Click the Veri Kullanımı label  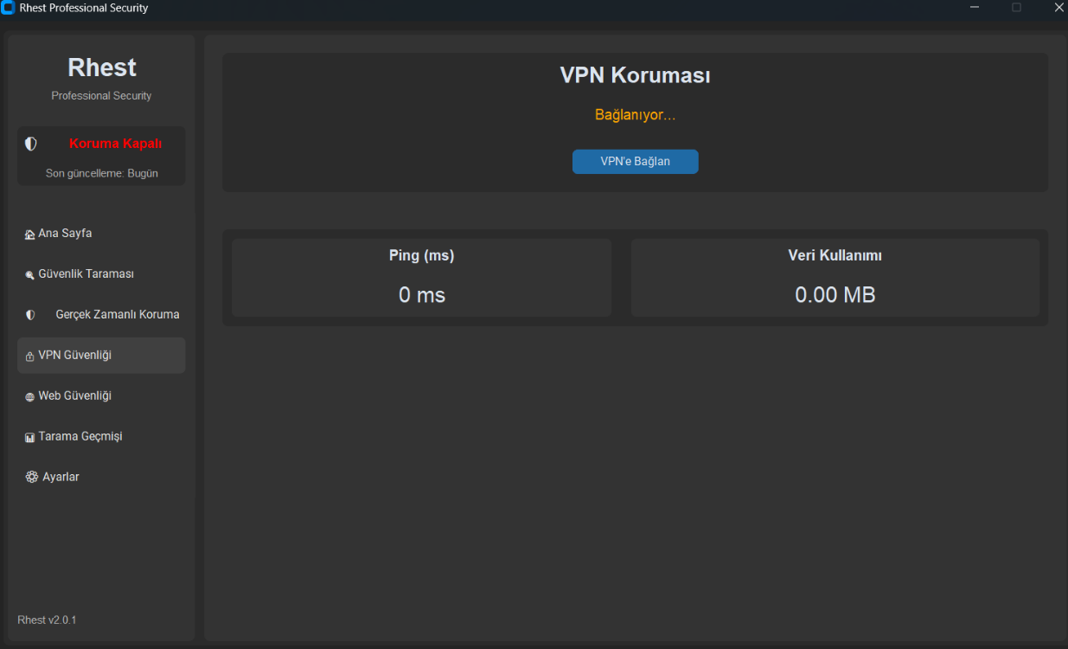click(835, 255)
